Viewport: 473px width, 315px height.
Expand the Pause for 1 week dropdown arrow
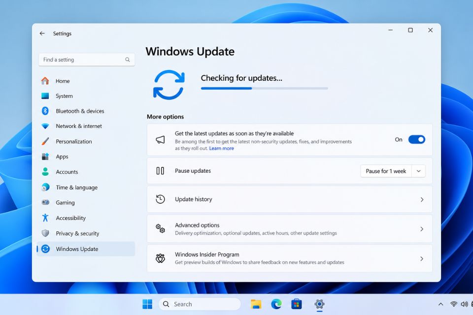click(419, 171)
